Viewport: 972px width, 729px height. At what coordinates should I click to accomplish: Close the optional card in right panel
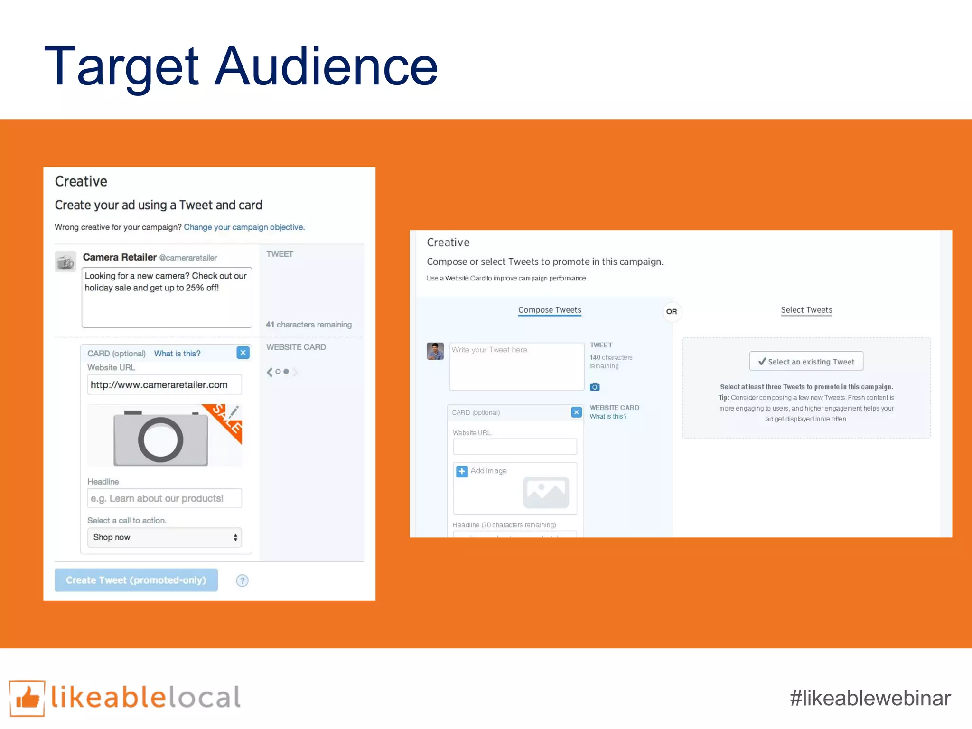click(x=577, y=412)
